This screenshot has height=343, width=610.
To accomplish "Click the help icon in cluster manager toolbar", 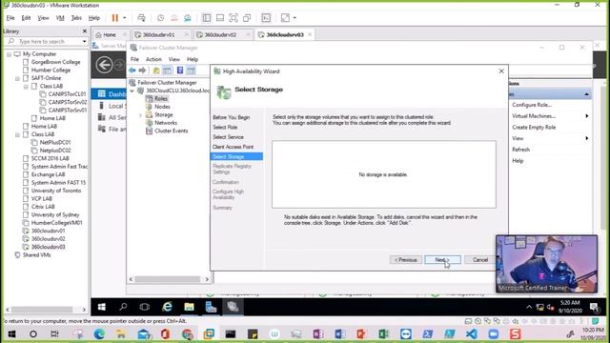I will pos(180,71).
